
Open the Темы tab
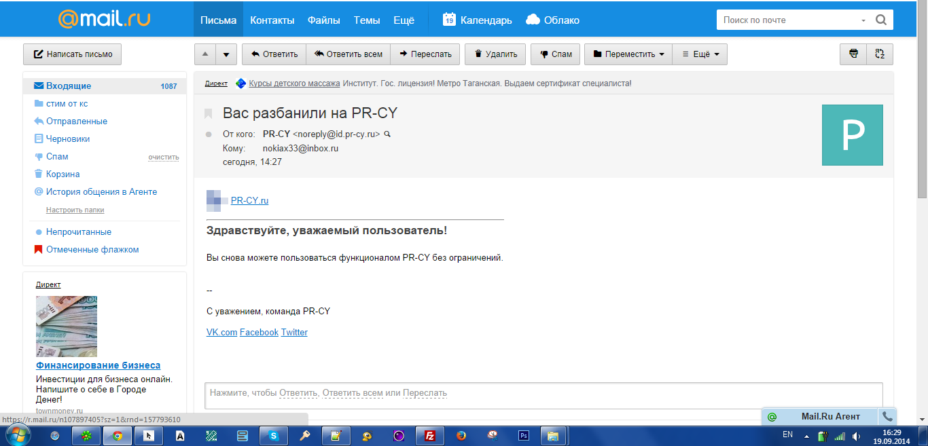tap(367, 20)
